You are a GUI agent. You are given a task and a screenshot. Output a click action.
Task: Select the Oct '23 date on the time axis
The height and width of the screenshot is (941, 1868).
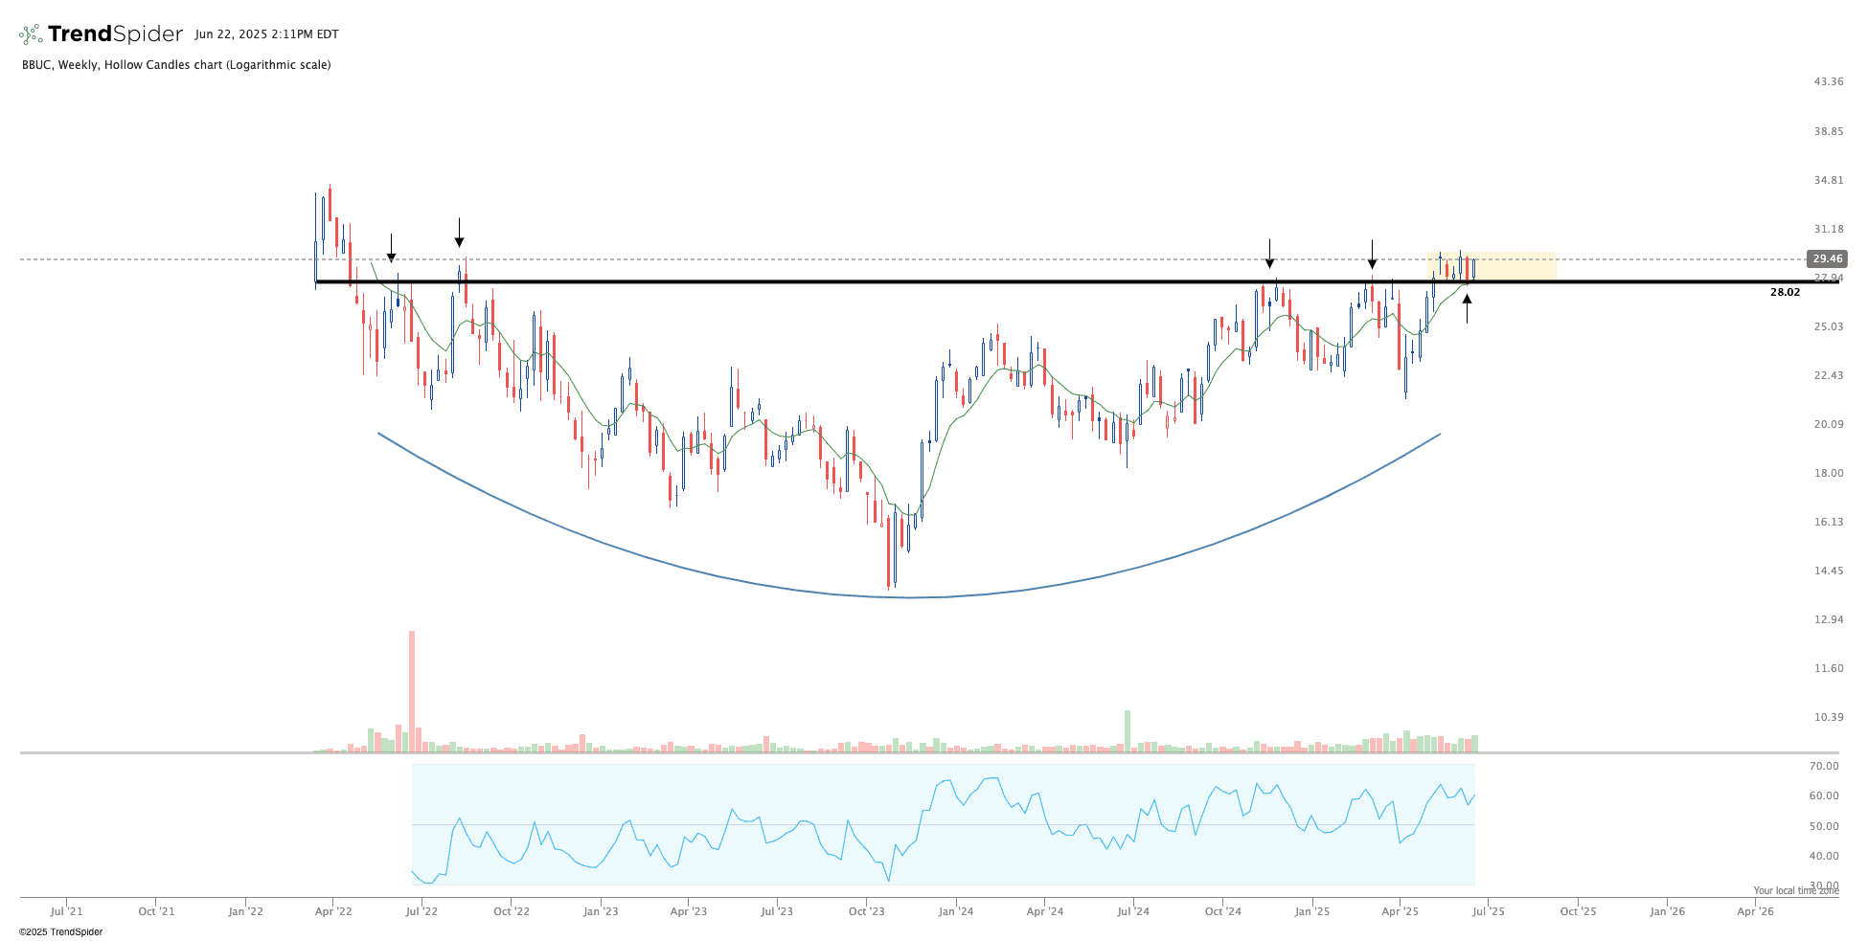point(866,911)
